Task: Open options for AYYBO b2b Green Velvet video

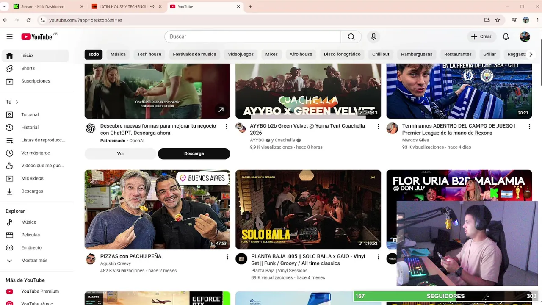Action: (379, 126)
